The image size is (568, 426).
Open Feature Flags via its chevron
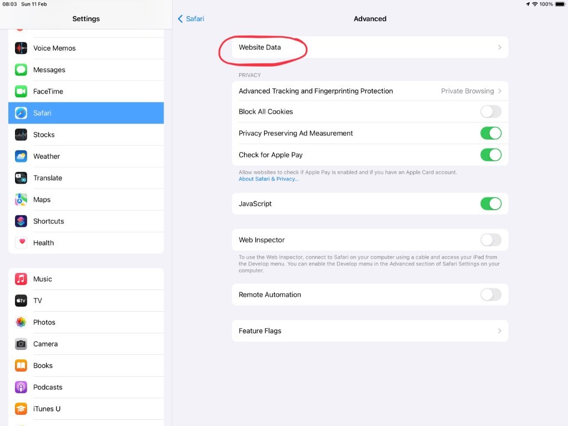coord(500,331)
